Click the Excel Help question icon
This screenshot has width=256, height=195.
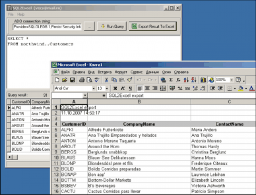tap(238, 80)
